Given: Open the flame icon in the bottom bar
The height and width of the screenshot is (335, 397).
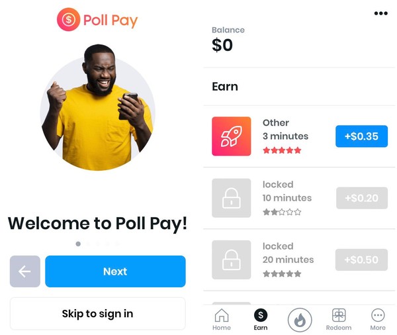Looking at the screenshot, I should pos(300,320).
